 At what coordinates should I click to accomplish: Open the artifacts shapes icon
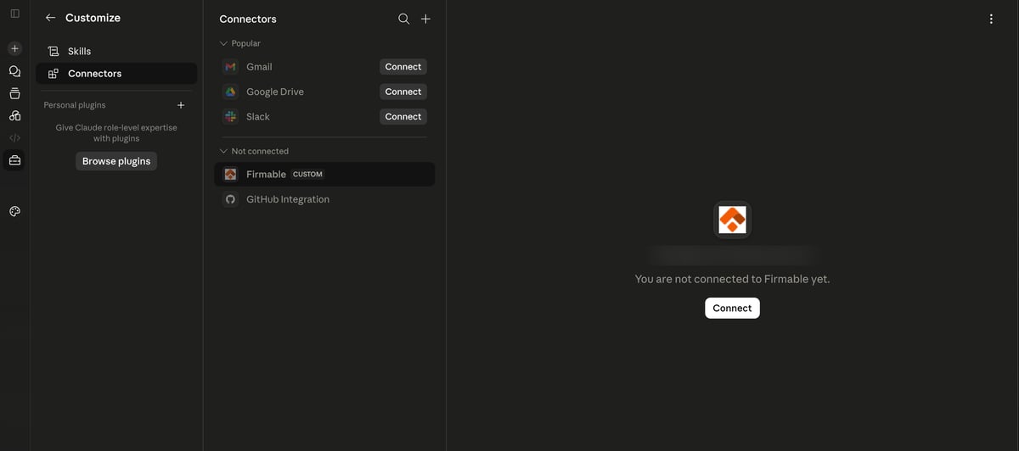point(14,115)
